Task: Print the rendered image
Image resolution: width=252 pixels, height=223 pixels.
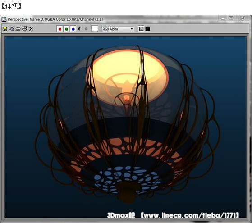Action: (25, 29)
